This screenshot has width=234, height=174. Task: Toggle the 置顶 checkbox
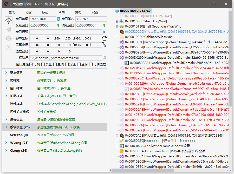pyautogui.click(x=55, y=64)
